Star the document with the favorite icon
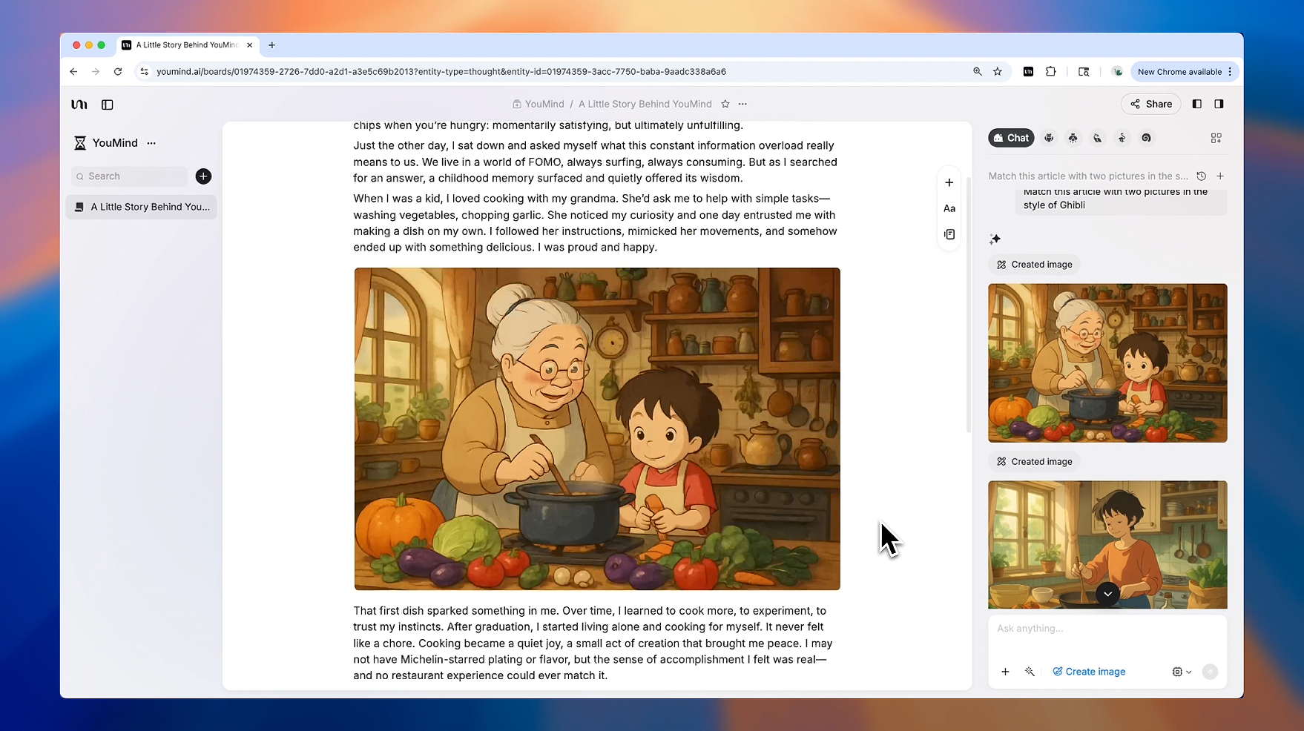The height and width of the screenshot is (731, 1304). click(725, 104)
